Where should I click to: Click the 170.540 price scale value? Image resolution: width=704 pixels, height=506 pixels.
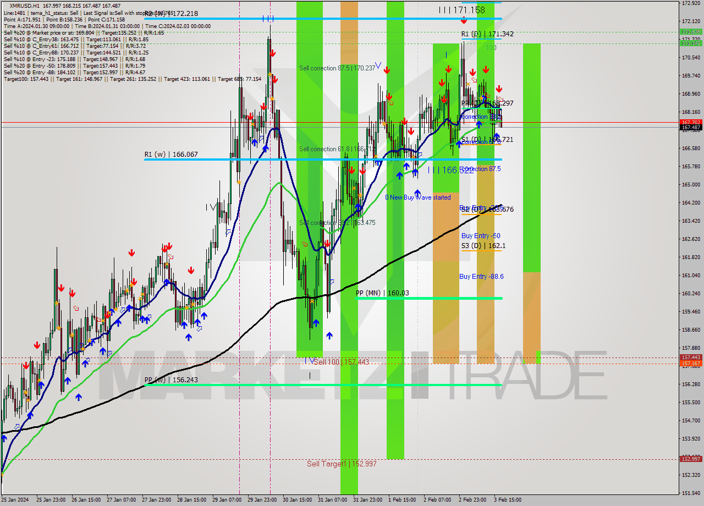coord(691,58)
